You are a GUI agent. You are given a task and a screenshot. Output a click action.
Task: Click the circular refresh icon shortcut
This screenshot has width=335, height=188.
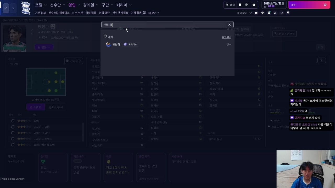pos(282,13)
